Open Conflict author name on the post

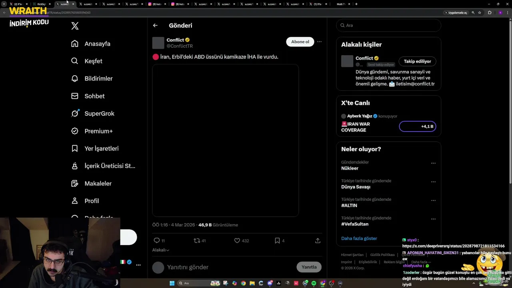(175, 40)
